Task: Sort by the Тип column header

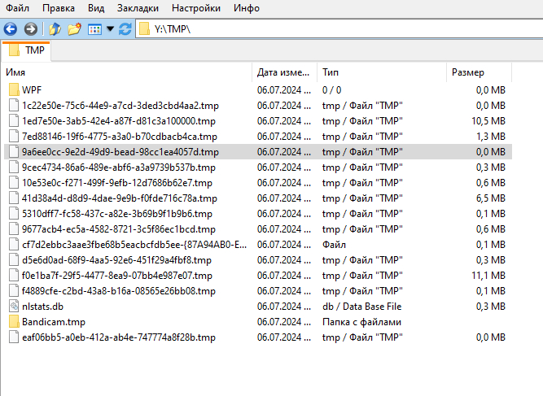Action: (x=382, y=72)
